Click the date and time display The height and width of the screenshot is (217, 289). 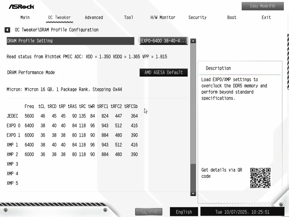pyautogui.click(x=242, y=212)
